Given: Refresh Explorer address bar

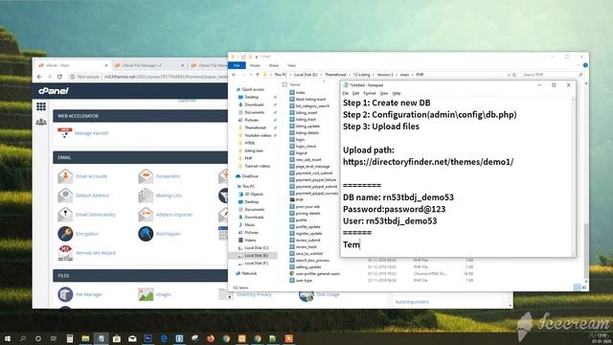Looking at the screenshot, I should [x=514, y=75].
